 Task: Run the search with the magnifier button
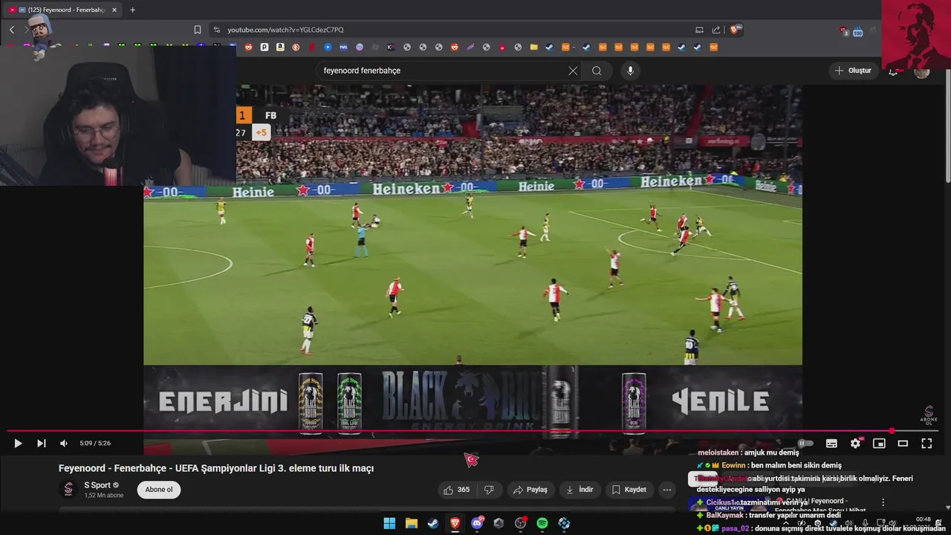pos(597,71)
